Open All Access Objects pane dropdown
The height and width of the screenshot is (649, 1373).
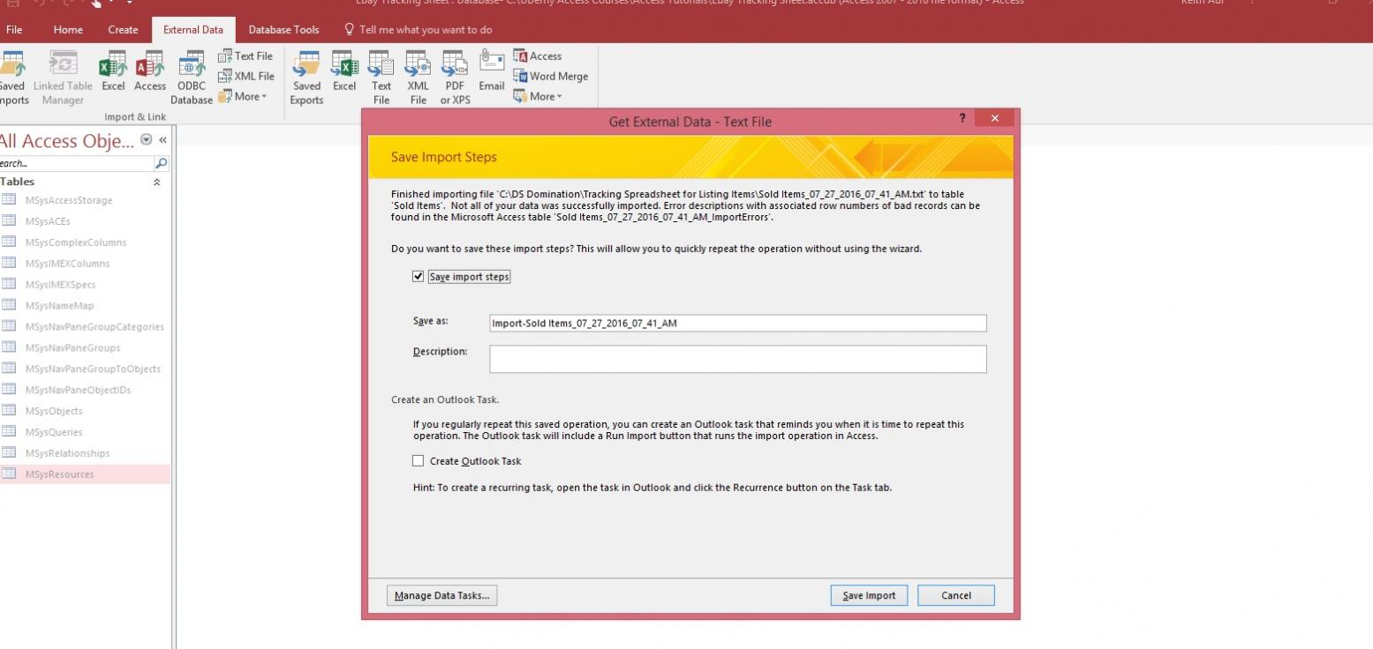coord(147,139)
